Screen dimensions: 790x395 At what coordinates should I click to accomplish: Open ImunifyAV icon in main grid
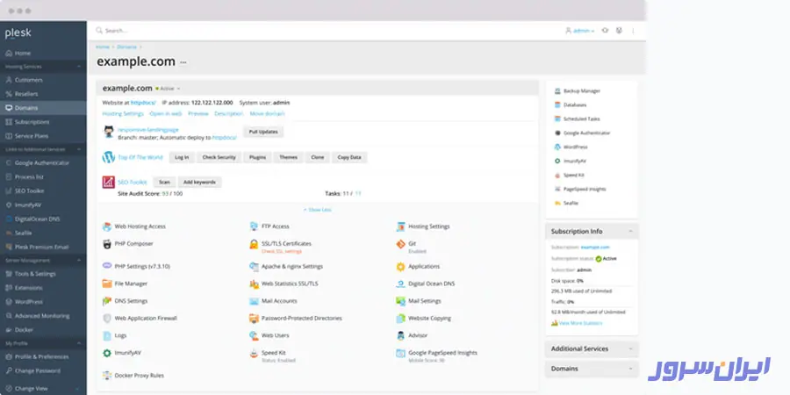tap(107, 353)
